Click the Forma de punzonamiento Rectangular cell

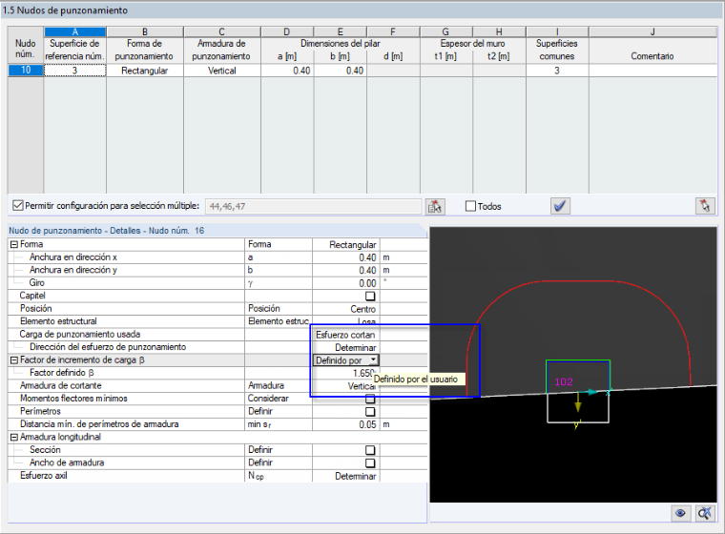[x=145, y=71]
